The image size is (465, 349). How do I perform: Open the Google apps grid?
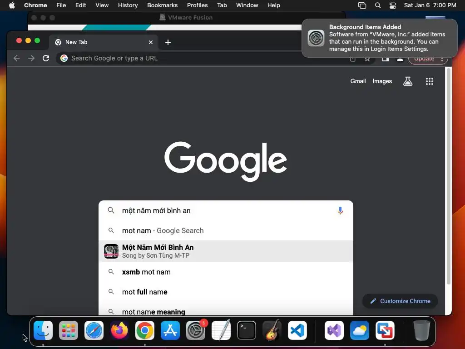tap(430, 81)
